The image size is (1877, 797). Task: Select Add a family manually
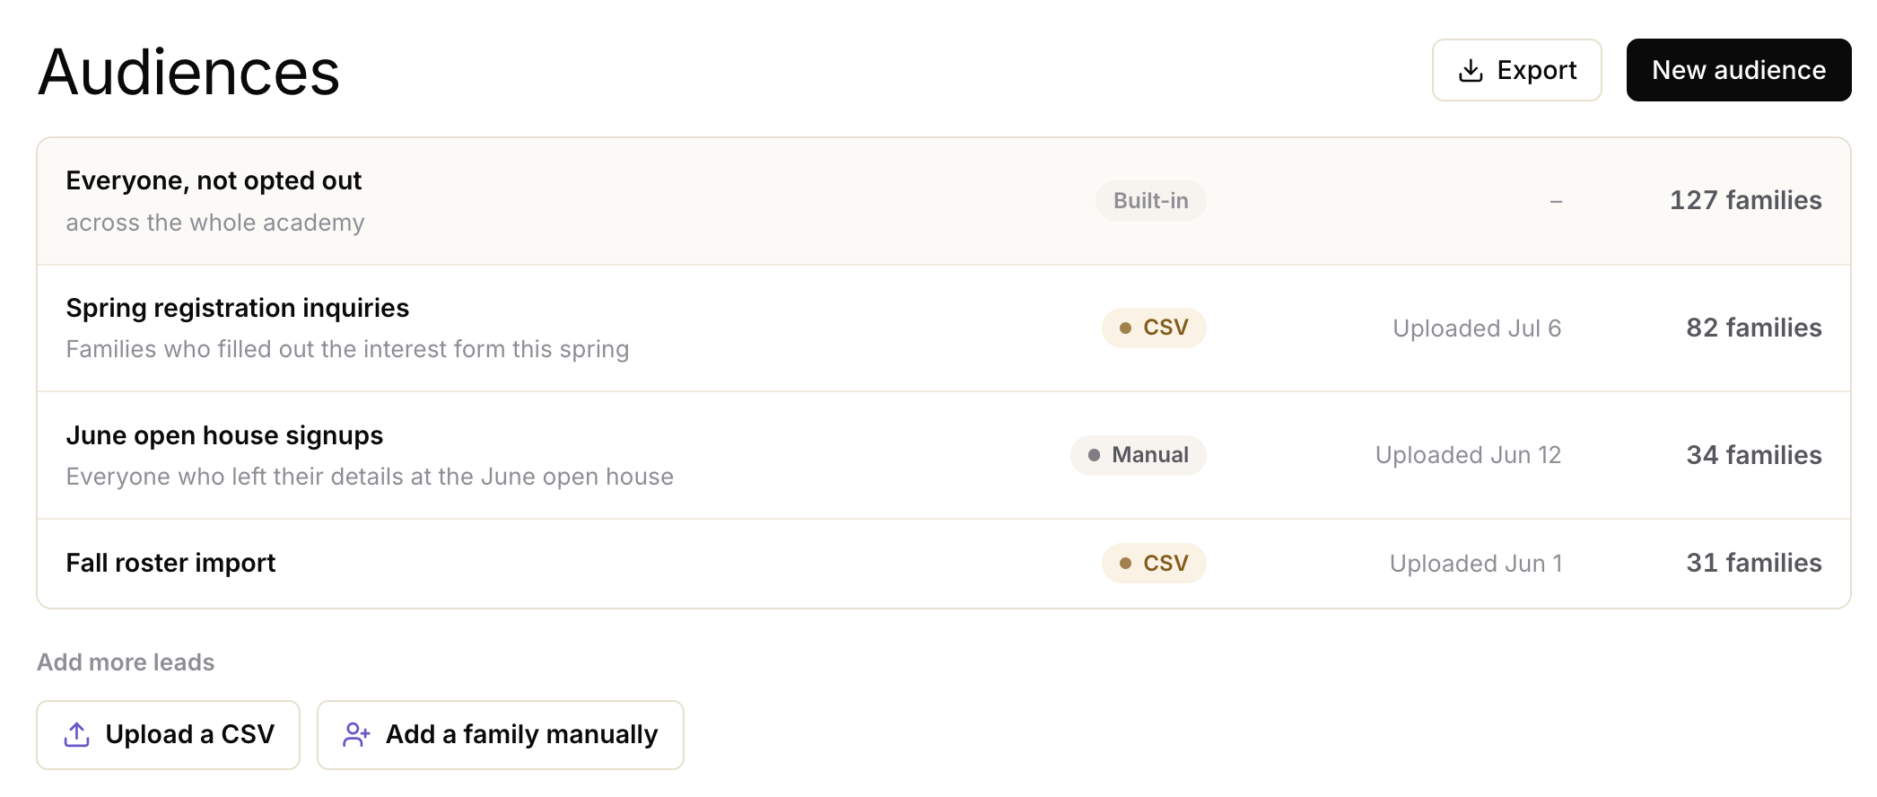501,735
